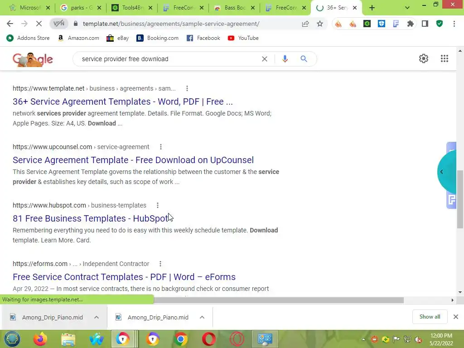The width and height of the screenshot is (464, 348).
Task: Click the magnifying glass search button
Action: 304,59
